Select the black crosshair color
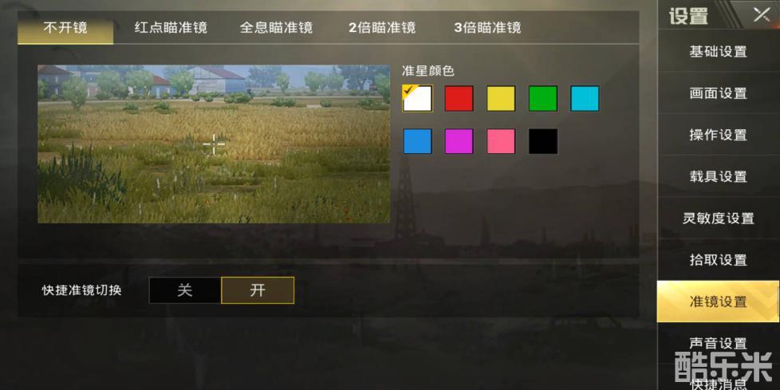The image size is (780, 390). click(542, 141)
